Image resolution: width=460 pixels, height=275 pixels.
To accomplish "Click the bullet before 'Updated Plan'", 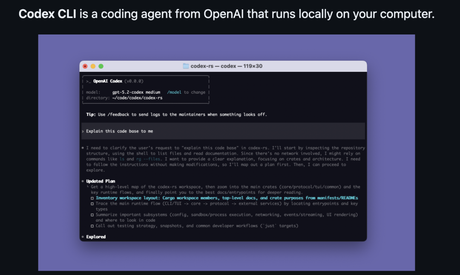I will tap(83, 181).
